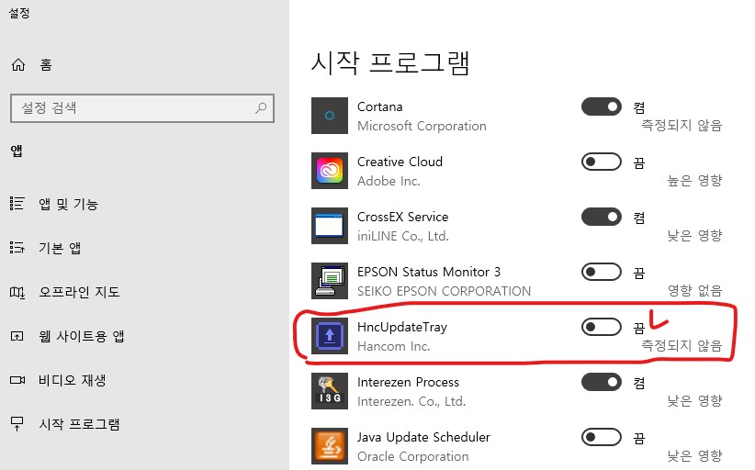Turn off the CrossEX Service toggle
The width and height of the screenshot is (755, 470).
point(602,217)
